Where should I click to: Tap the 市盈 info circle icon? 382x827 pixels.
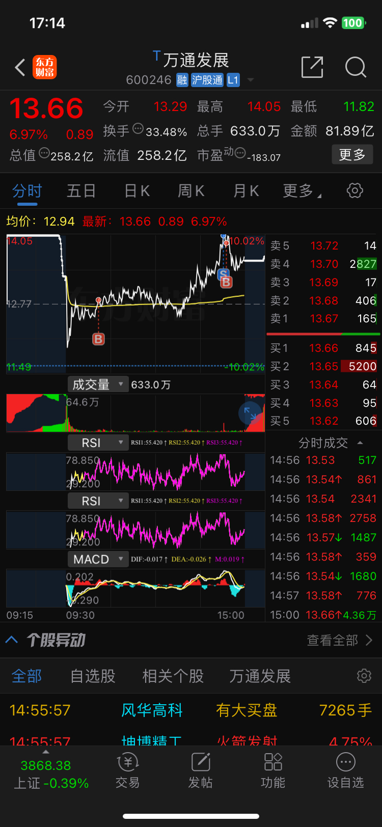240,152
